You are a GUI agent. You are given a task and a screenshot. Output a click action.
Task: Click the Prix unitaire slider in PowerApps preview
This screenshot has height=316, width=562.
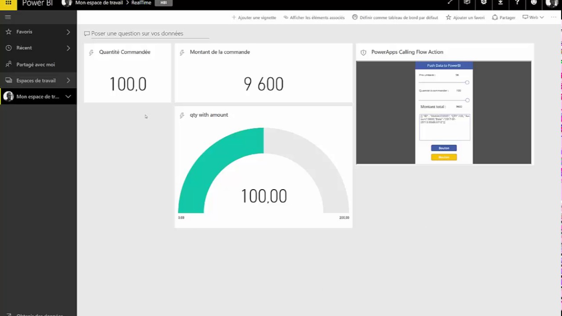(443, 83)
